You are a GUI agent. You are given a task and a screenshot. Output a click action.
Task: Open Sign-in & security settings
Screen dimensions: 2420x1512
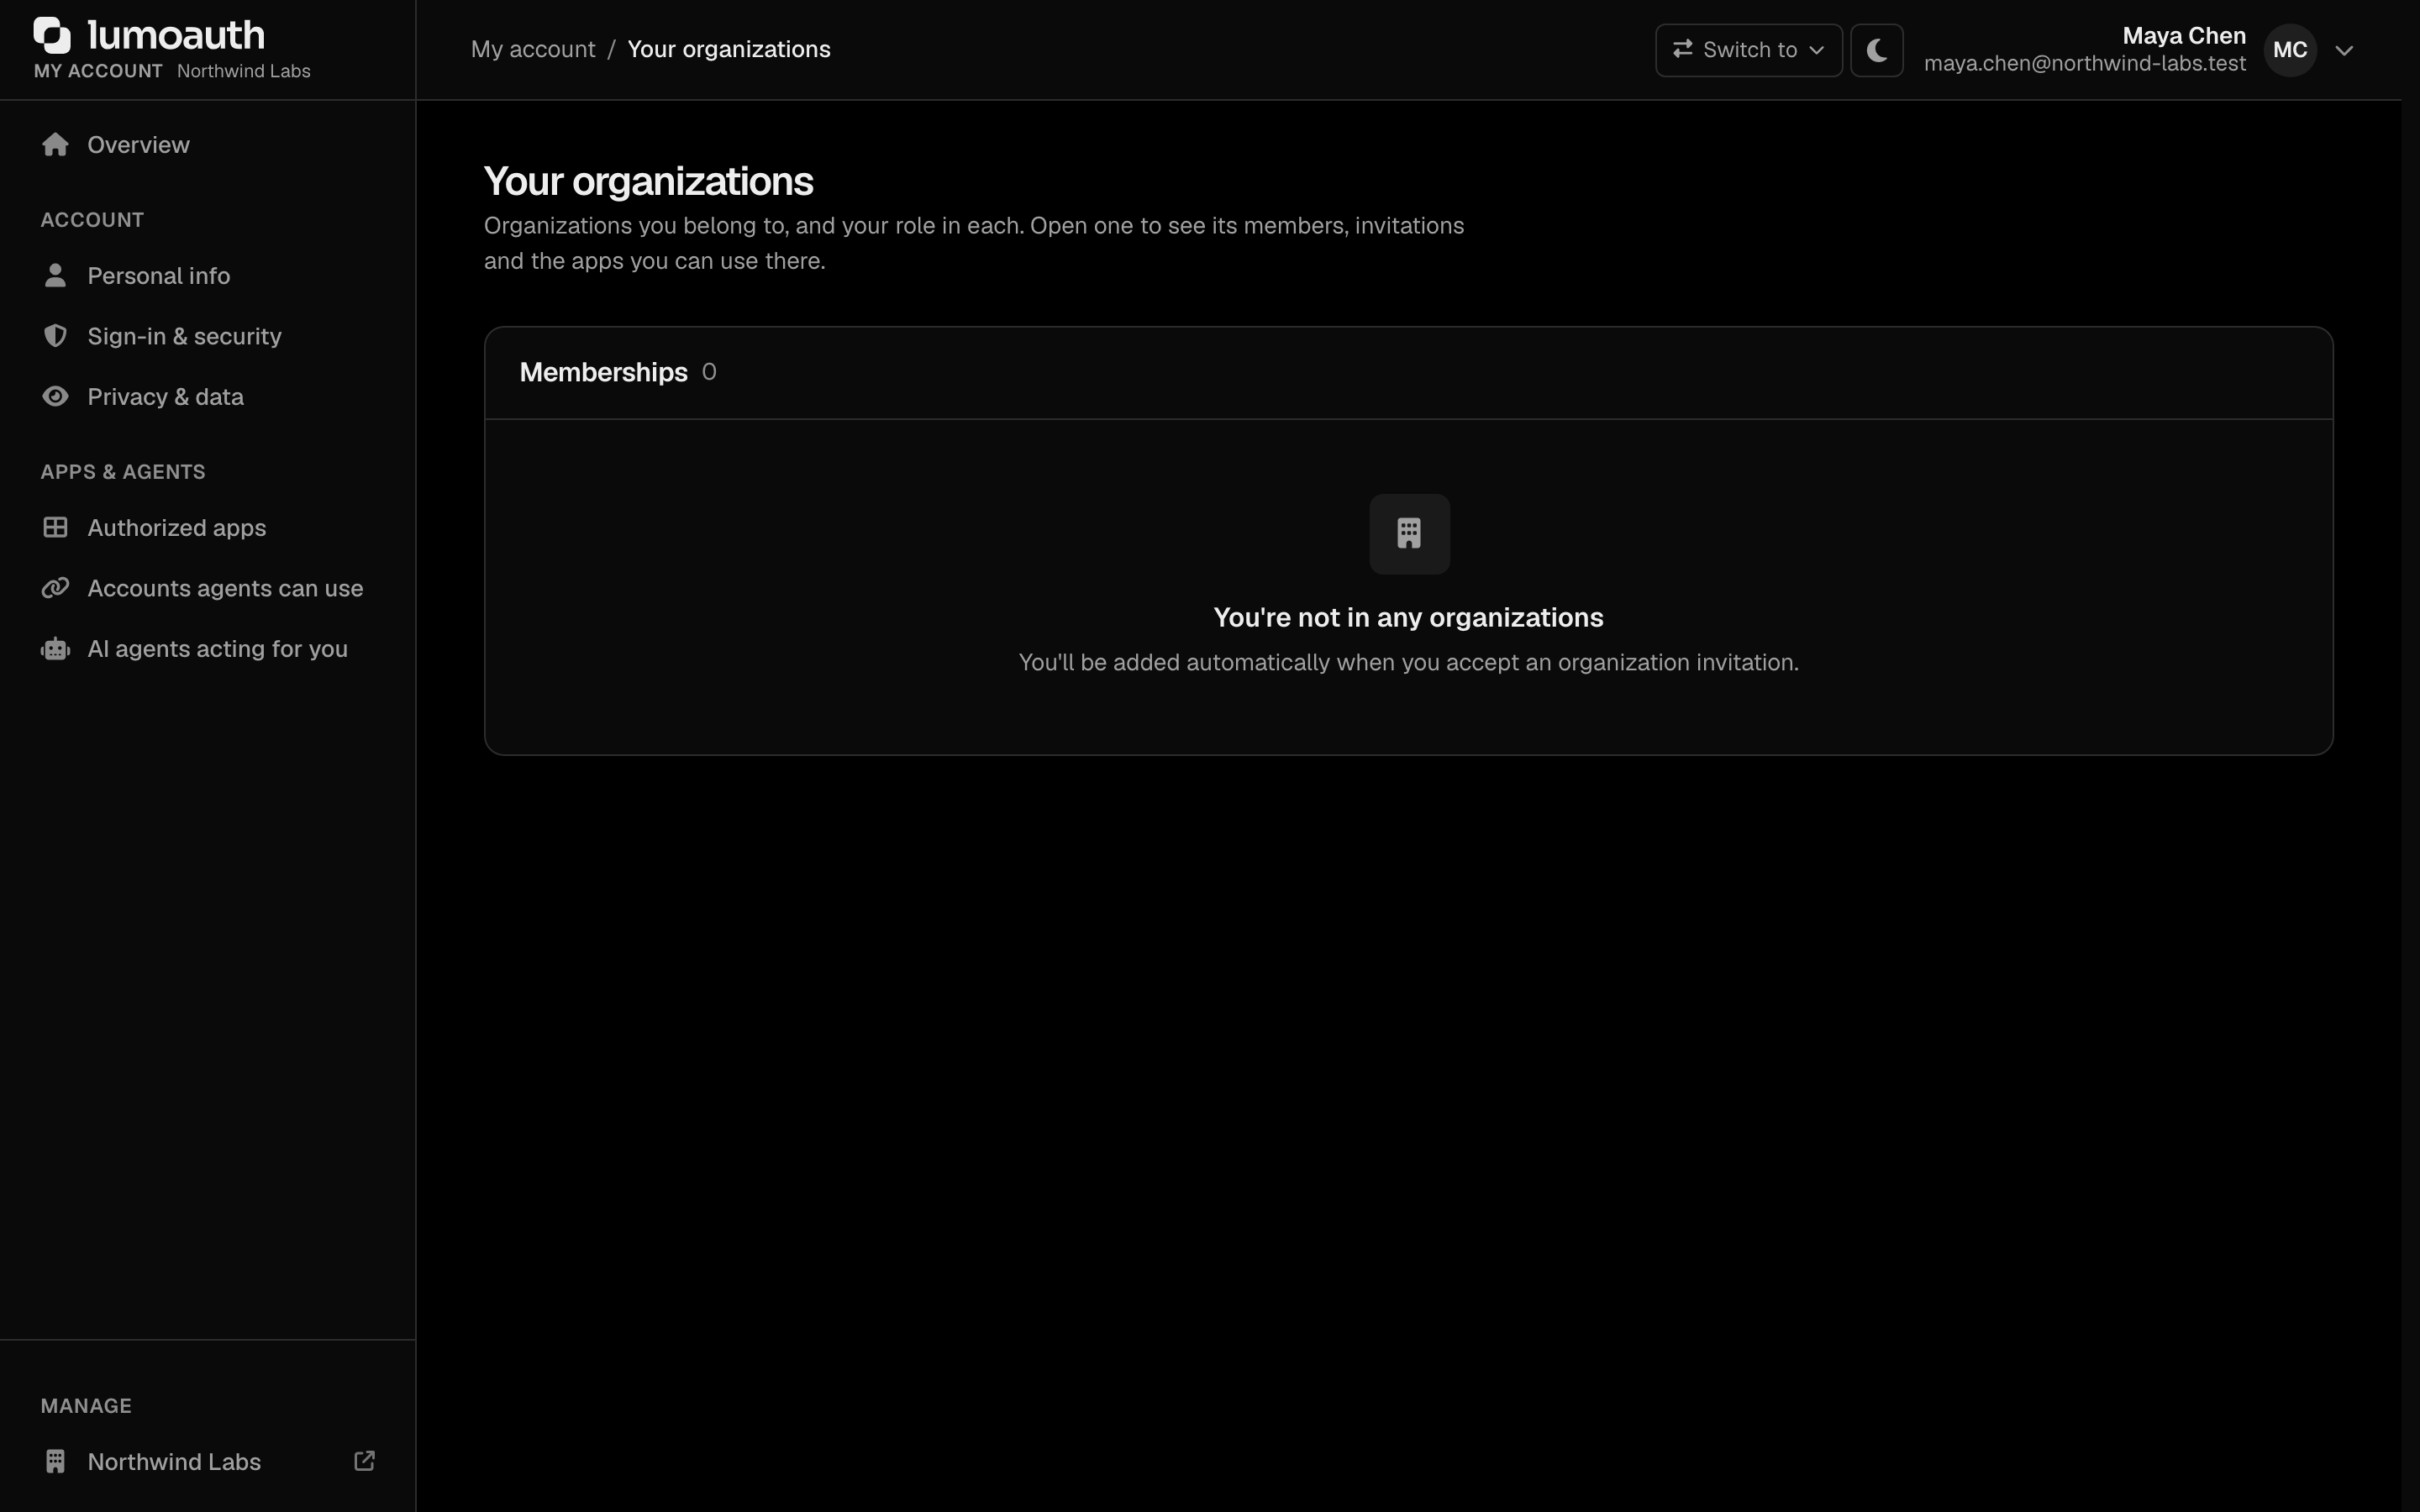207,336
